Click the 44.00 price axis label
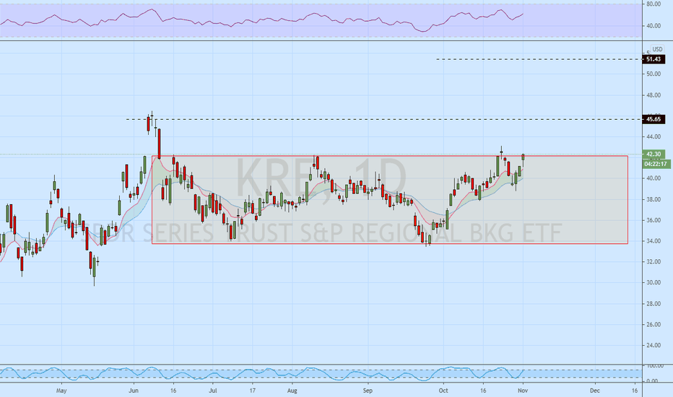Viewport: 673px width, 397px height. coord(654,136)
